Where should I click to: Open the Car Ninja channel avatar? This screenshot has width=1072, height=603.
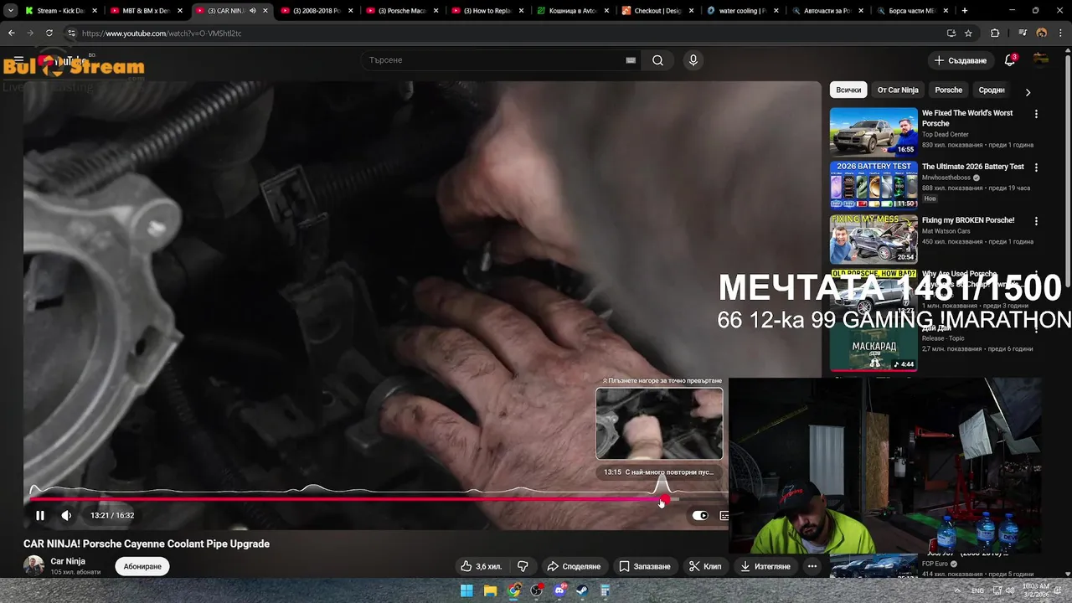[x=33, y=566]
